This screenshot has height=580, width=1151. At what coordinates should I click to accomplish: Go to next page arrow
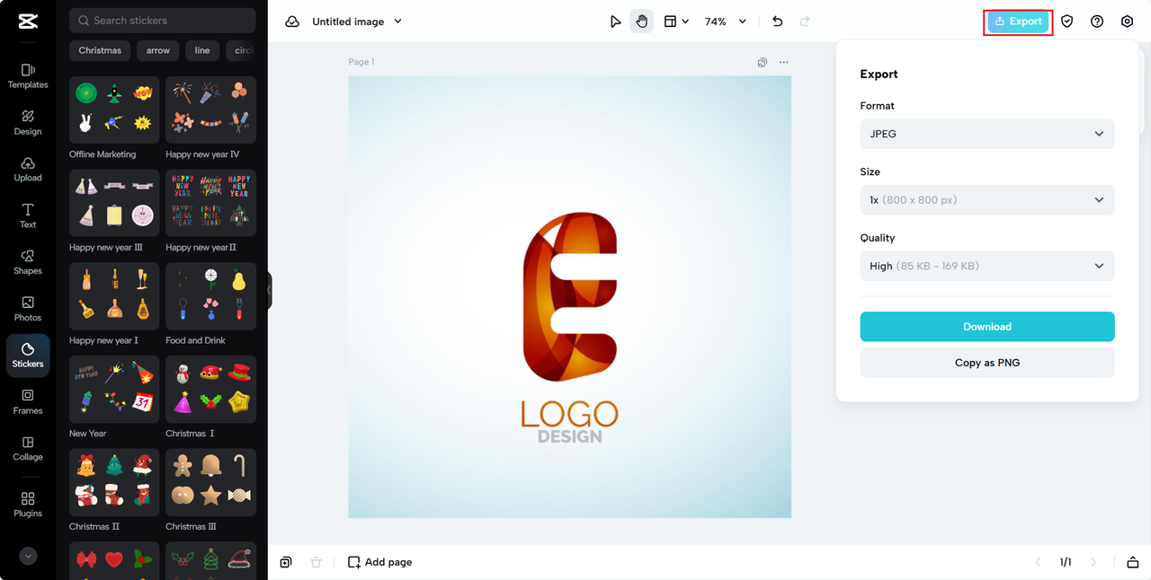tap(1093, 562)
